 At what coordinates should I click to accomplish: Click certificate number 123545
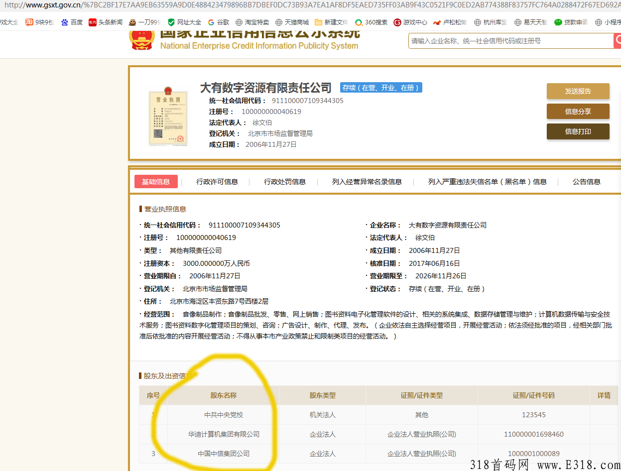534,415
